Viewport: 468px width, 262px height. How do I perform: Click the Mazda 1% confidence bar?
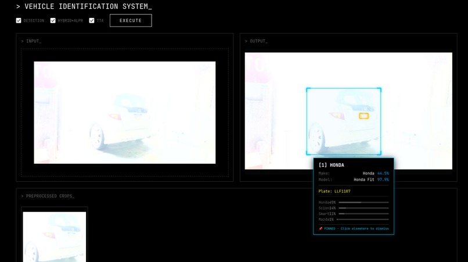[363, 220]
